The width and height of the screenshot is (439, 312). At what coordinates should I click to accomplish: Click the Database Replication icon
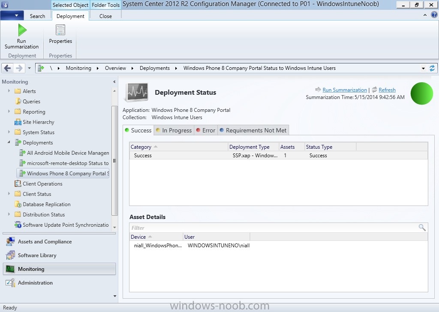[x=18, y=204]
